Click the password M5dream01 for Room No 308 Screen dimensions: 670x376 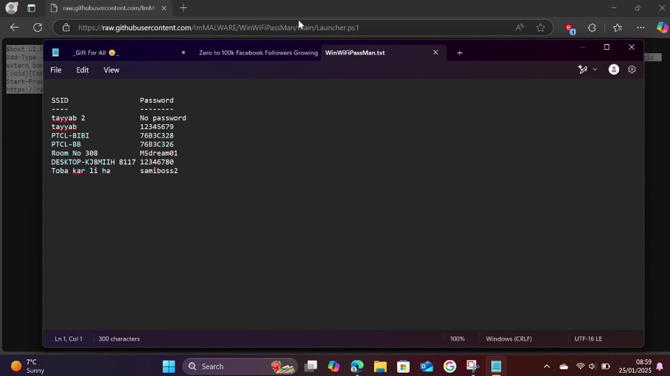coord(159,153)
